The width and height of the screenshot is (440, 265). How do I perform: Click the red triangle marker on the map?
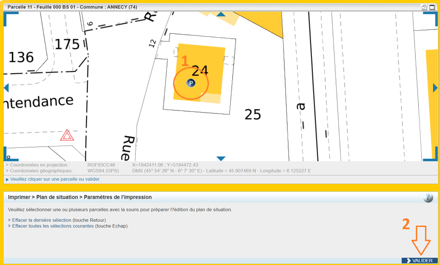[x=67, y=135]
